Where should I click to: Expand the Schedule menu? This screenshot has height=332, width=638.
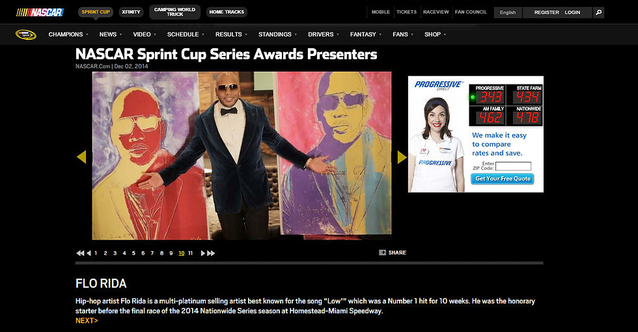point(186,35)
